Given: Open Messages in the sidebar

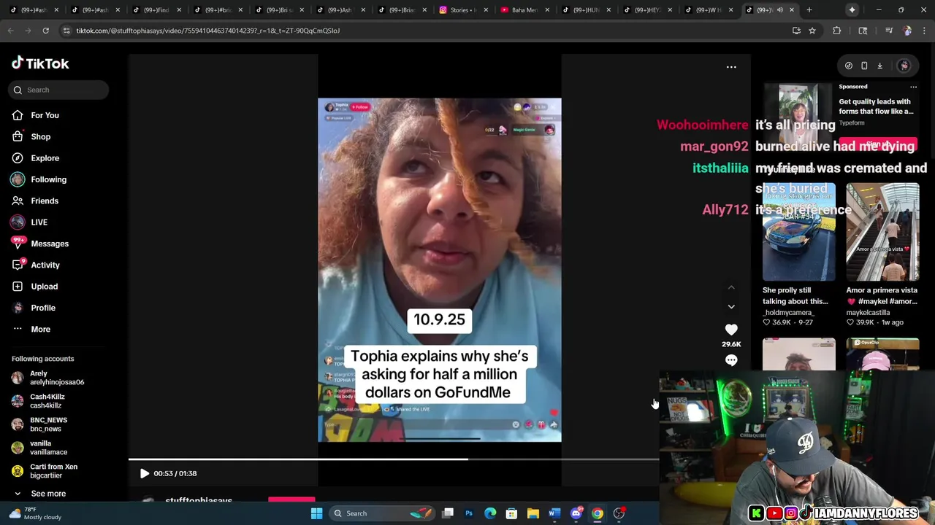Looking at the screenshot, I should click(x=49, y=244).
